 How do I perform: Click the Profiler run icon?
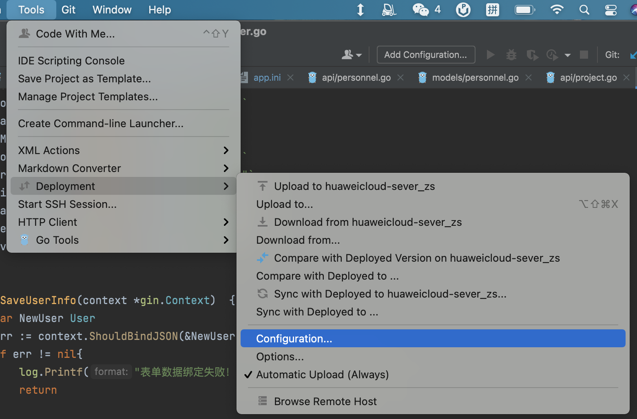[x=553, y=55]
